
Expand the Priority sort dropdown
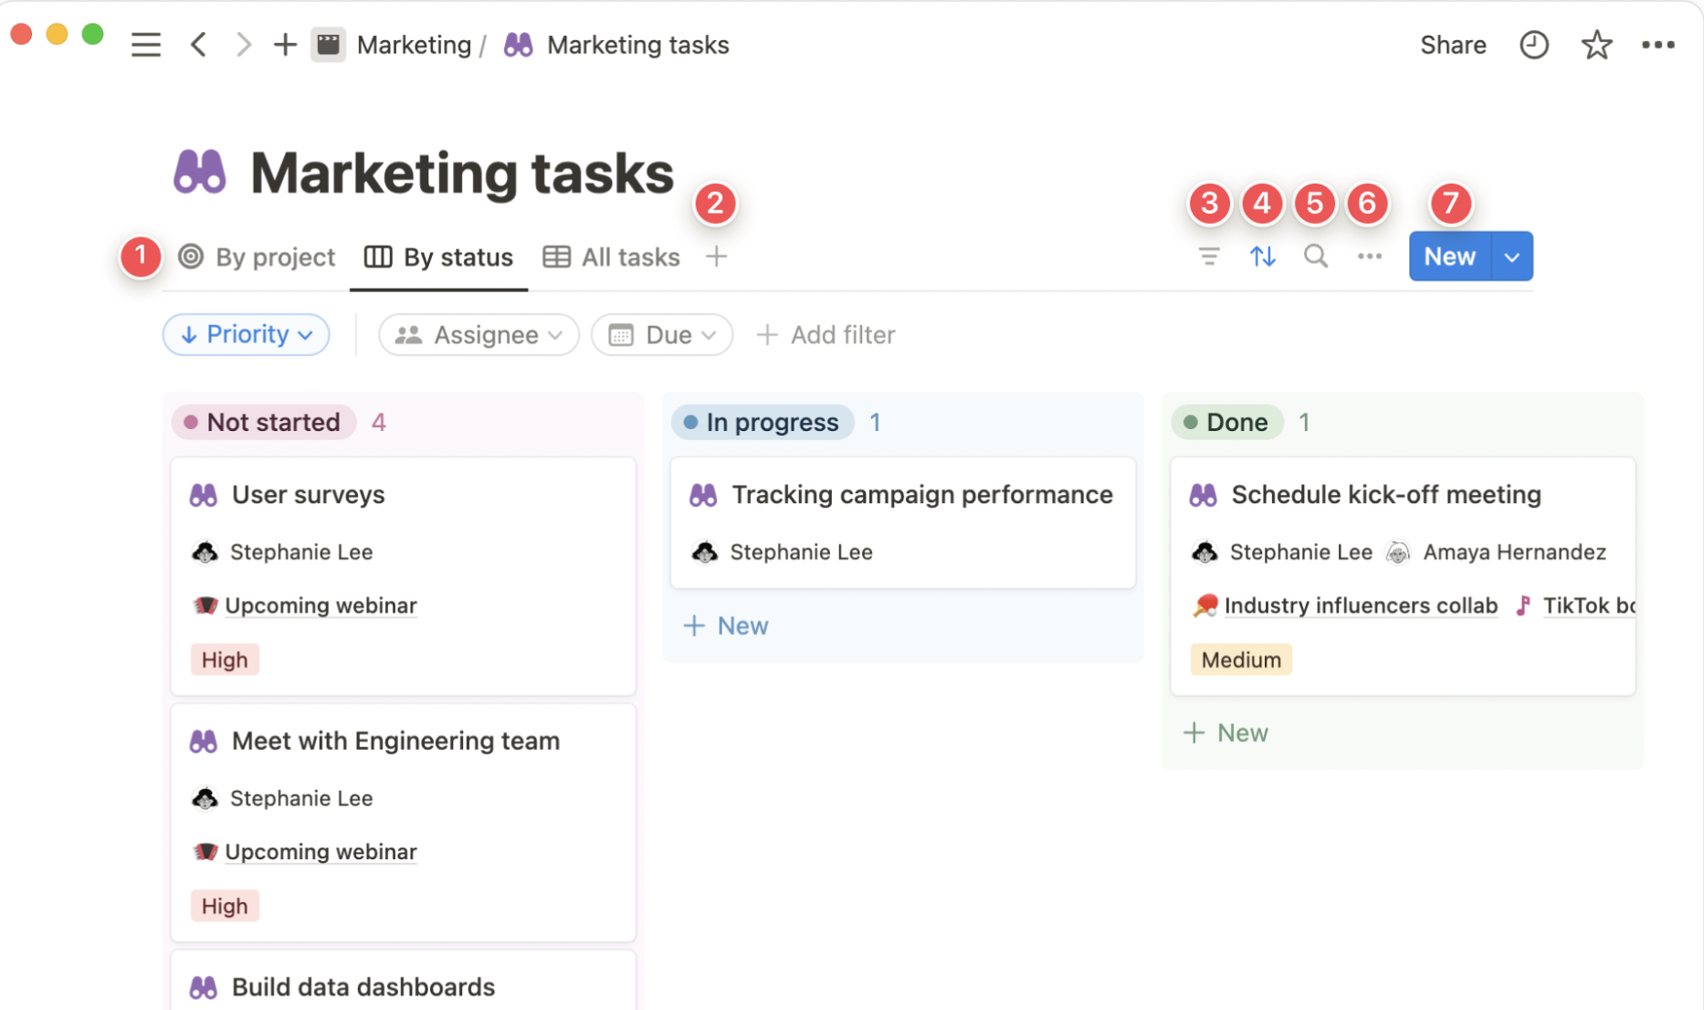(245, 334)
